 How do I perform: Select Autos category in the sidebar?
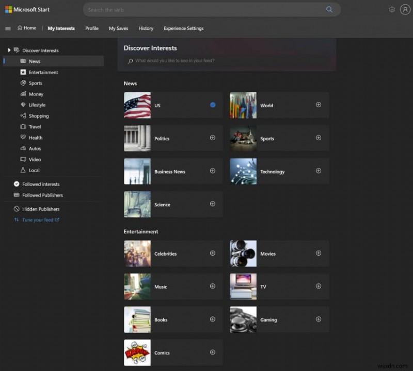(35, 148)
